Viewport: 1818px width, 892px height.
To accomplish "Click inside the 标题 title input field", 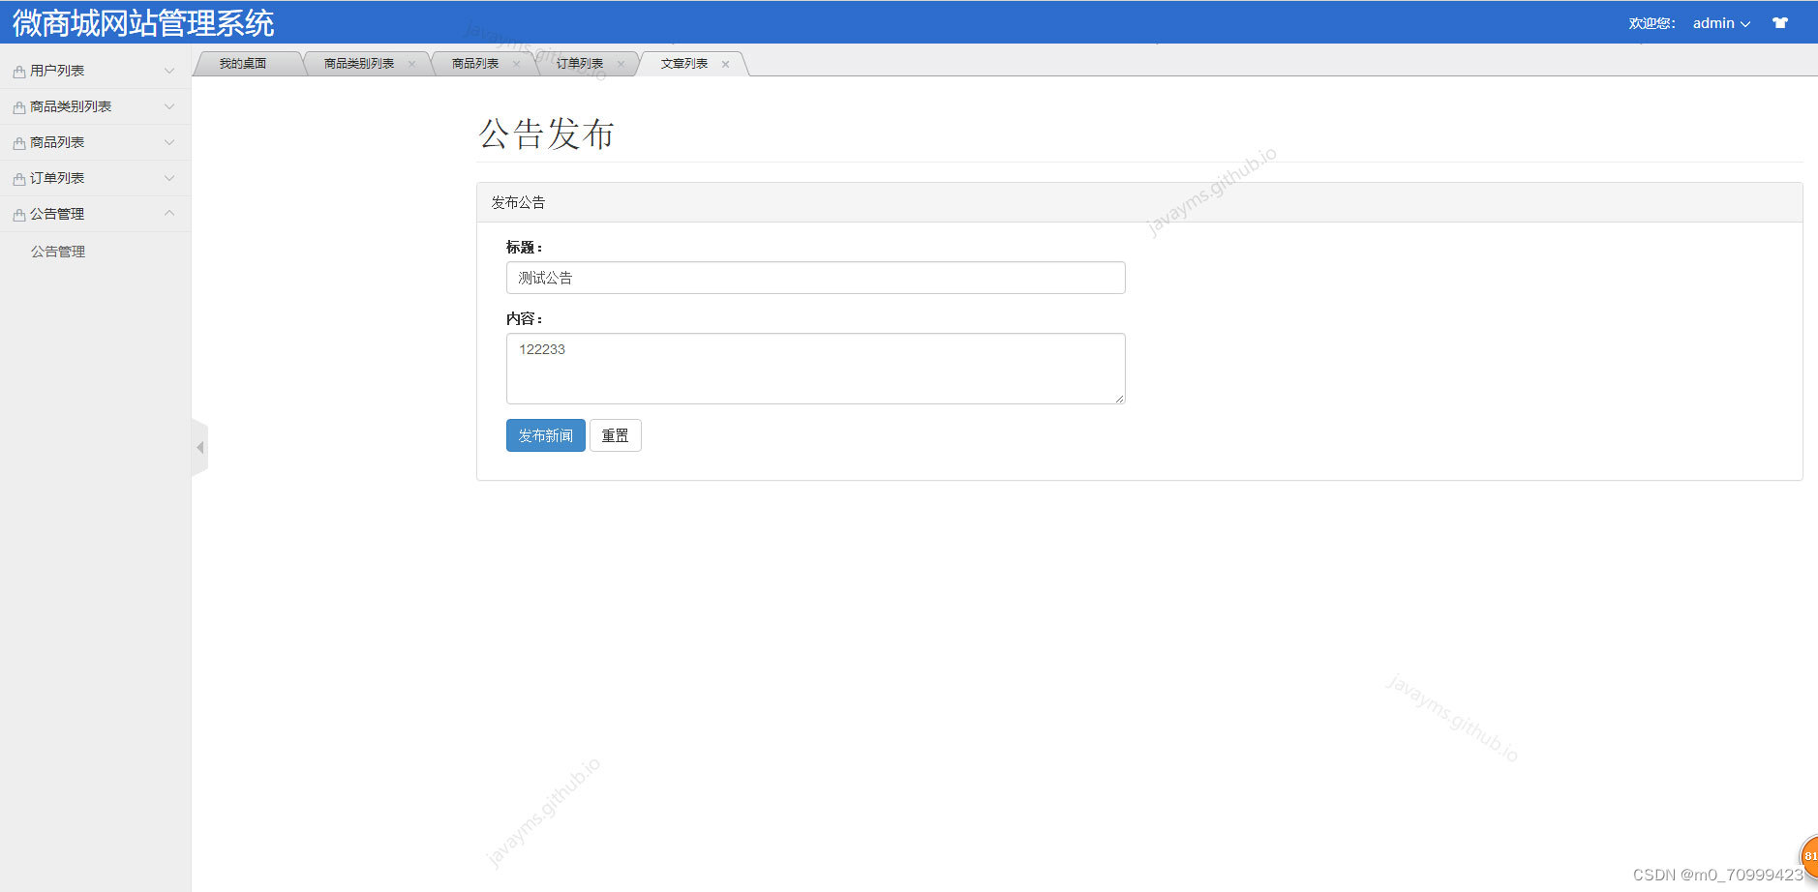I will point(815,278).
